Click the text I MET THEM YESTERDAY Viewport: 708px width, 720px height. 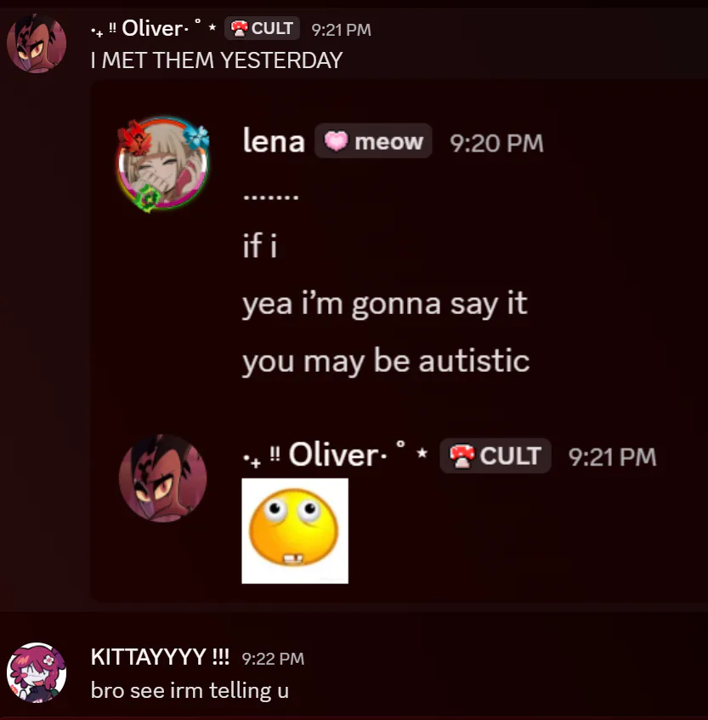(217, 60)
